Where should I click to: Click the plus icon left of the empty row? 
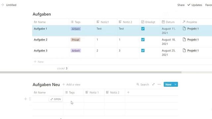26,99
